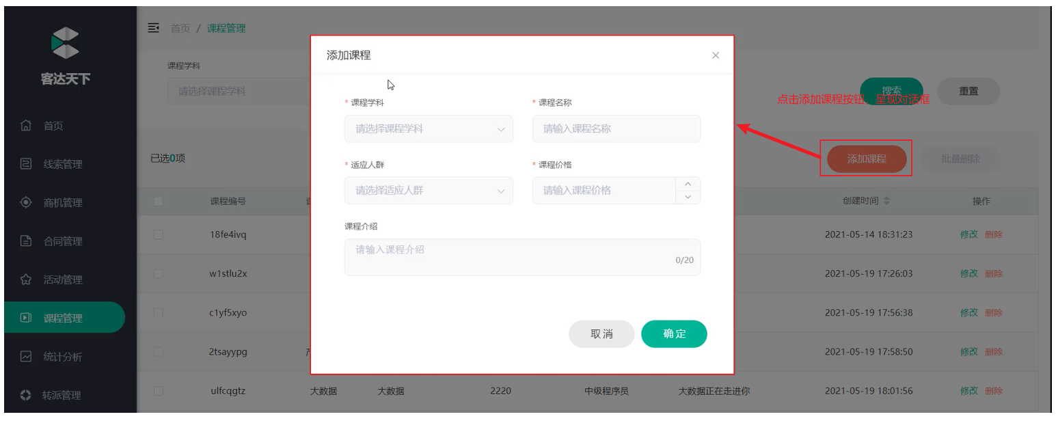Open the 课程学科 search filter dropdown
The height and width of the screenshot is (421, 1058).
239,91
